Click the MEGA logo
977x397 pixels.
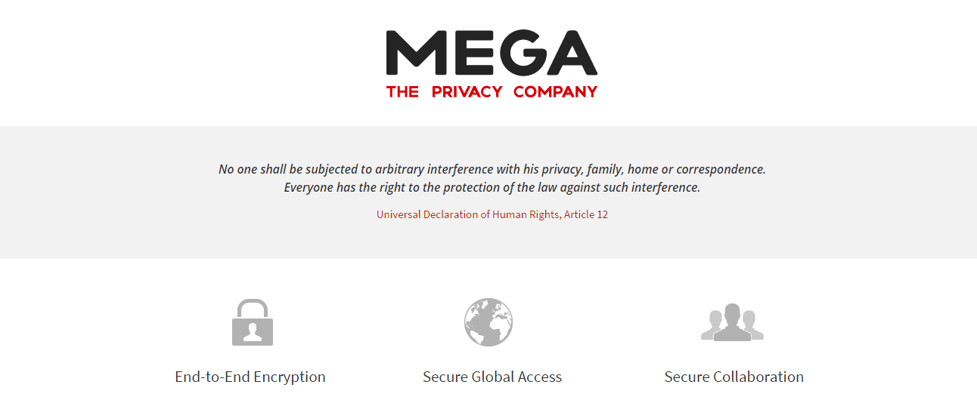(x=492, y=64)
